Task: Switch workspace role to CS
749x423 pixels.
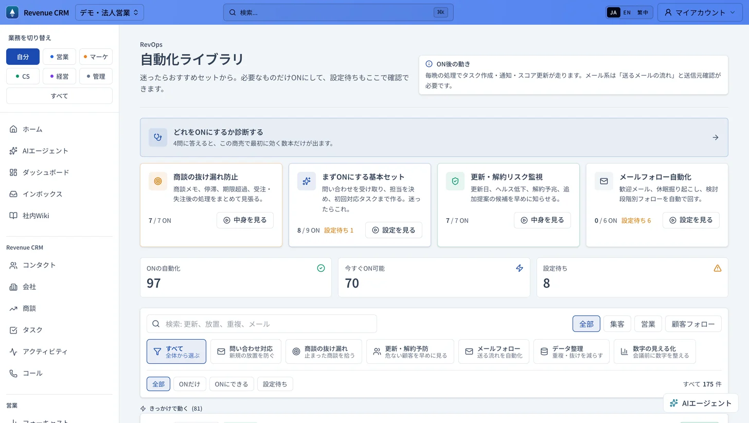Action: click(x=23, y=76)
